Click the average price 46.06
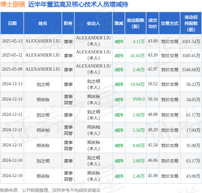The width and height of the screenshot is (202, 193). (x=153, y=161)
